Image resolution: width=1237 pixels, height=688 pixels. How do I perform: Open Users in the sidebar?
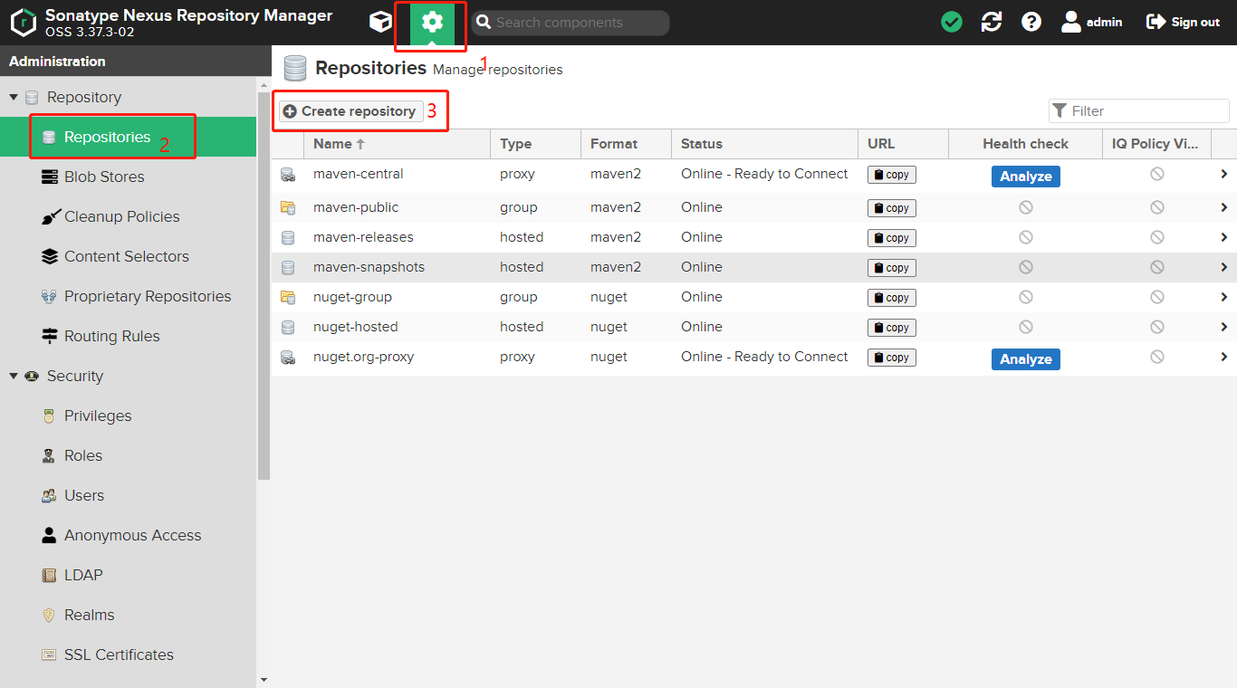[129, 495]
